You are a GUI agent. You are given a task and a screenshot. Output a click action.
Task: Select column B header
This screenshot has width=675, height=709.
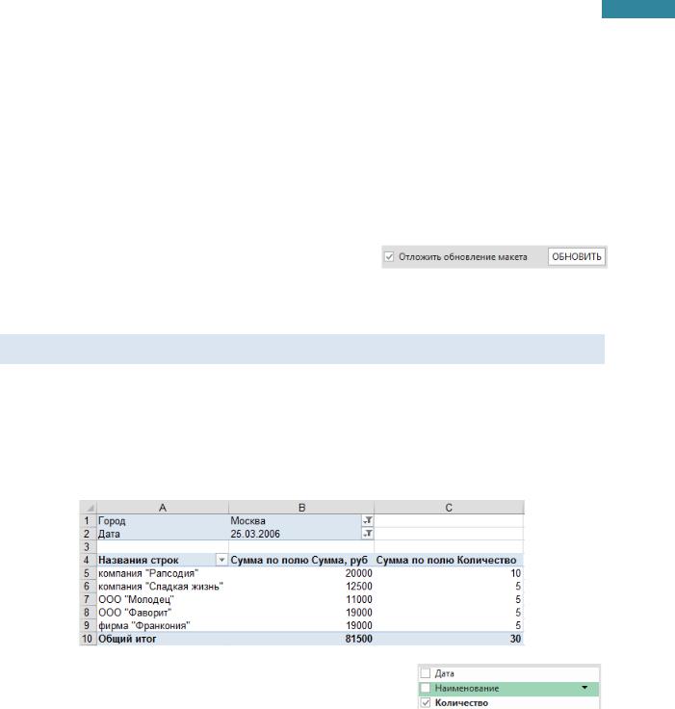[301, 508]
